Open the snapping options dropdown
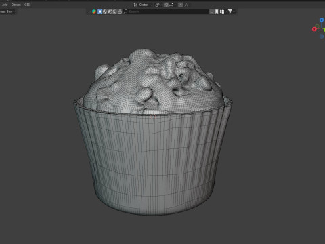The image size is (325, 244). tap(172, 5)
